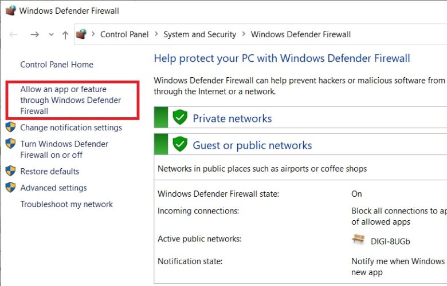This screenshot has height=286, width=447.
Task: Click shield icon beside Change notification settings
Action: [10, 127]
